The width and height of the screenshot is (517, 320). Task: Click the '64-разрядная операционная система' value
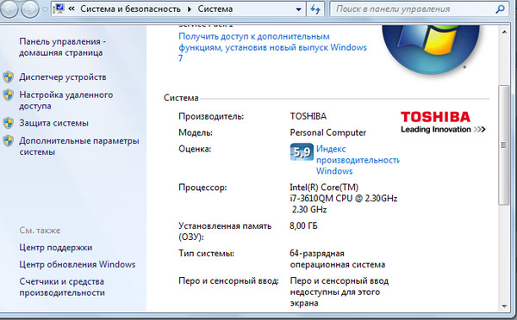click(x=337, y=259)
